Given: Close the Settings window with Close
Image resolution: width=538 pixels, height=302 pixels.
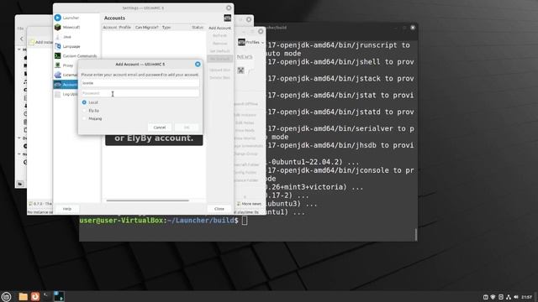Looking at the screenshot, I should [219, 209].
